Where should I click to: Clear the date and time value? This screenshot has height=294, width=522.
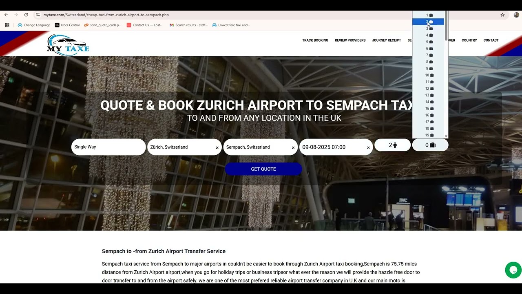point(368,148)
